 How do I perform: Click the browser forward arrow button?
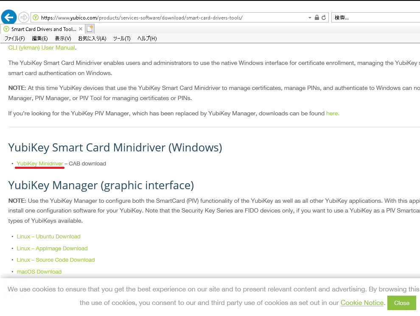24,17
